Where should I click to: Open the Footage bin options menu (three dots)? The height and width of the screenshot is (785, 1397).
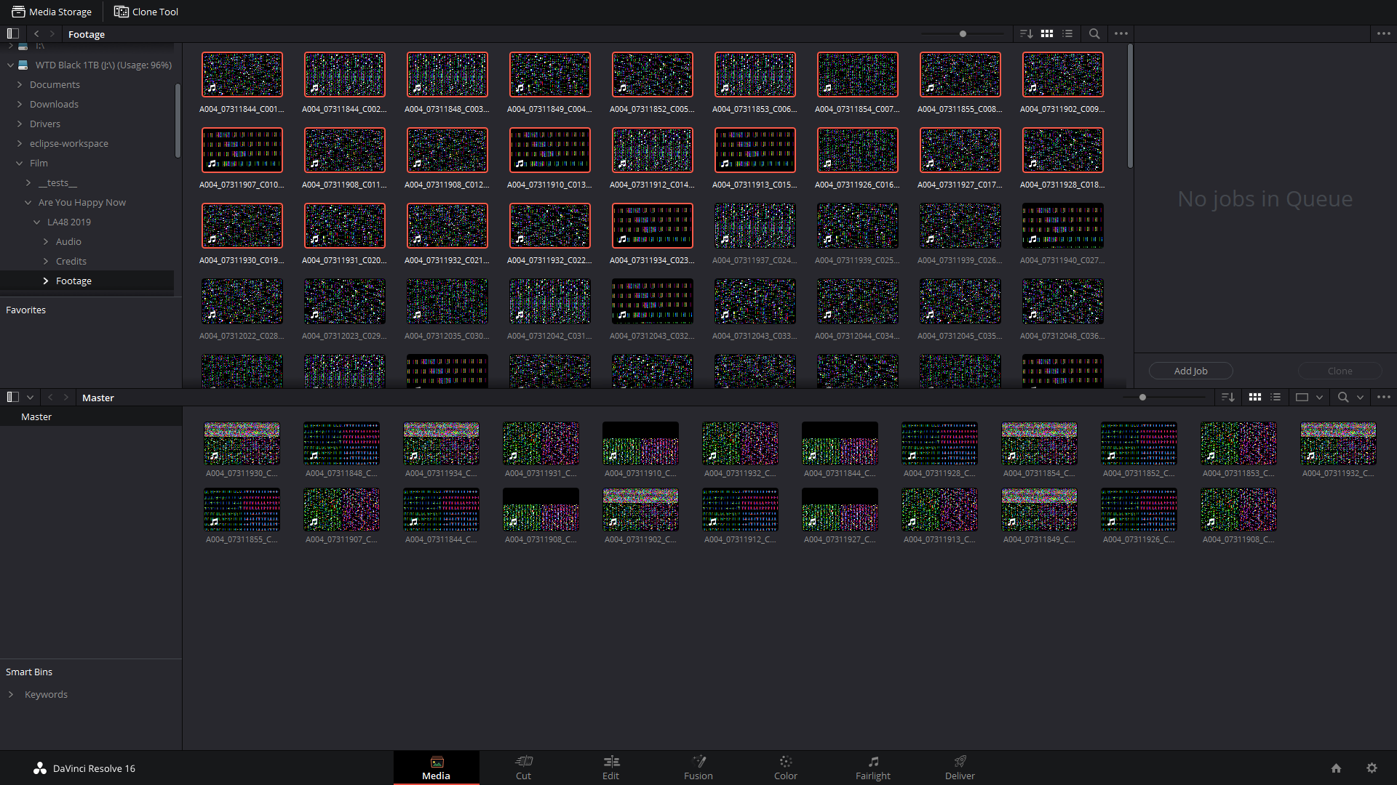click(1121, 33)
